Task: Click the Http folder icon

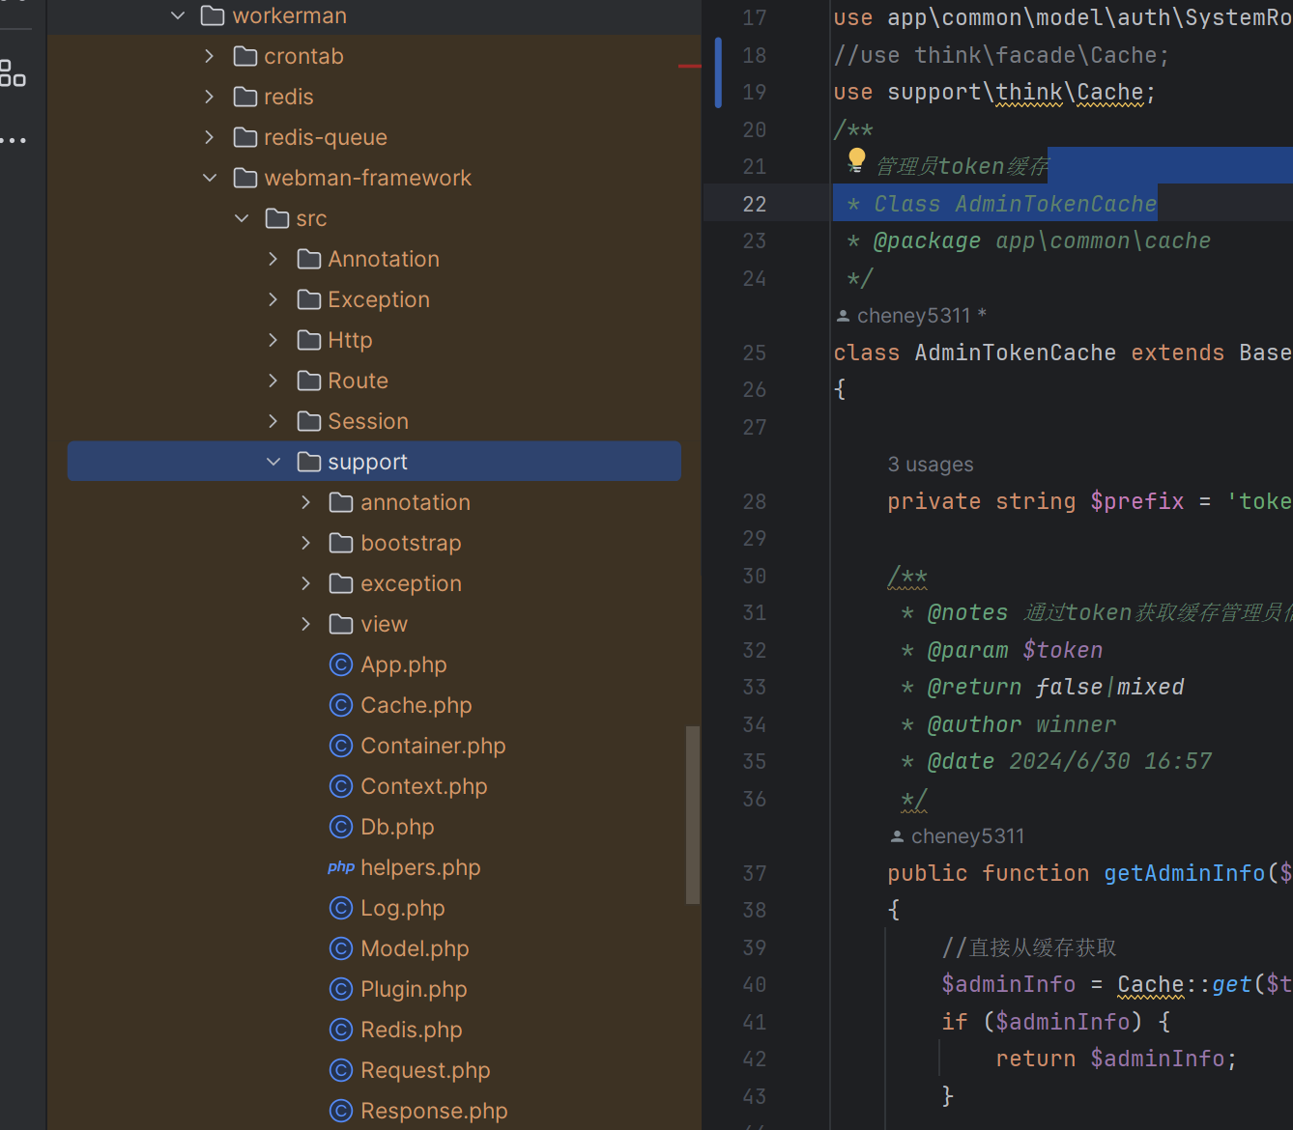Action: click(x=309, y=340)
